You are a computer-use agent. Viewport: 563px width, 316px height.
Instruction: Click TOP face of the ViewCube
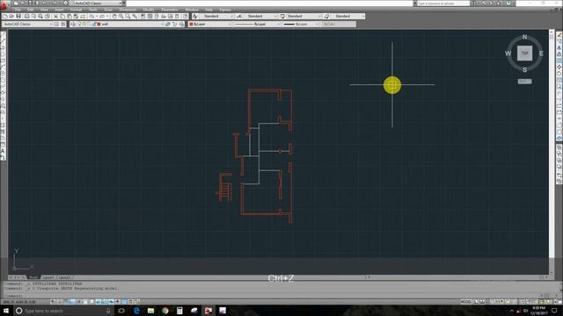[x=524, y=53]
